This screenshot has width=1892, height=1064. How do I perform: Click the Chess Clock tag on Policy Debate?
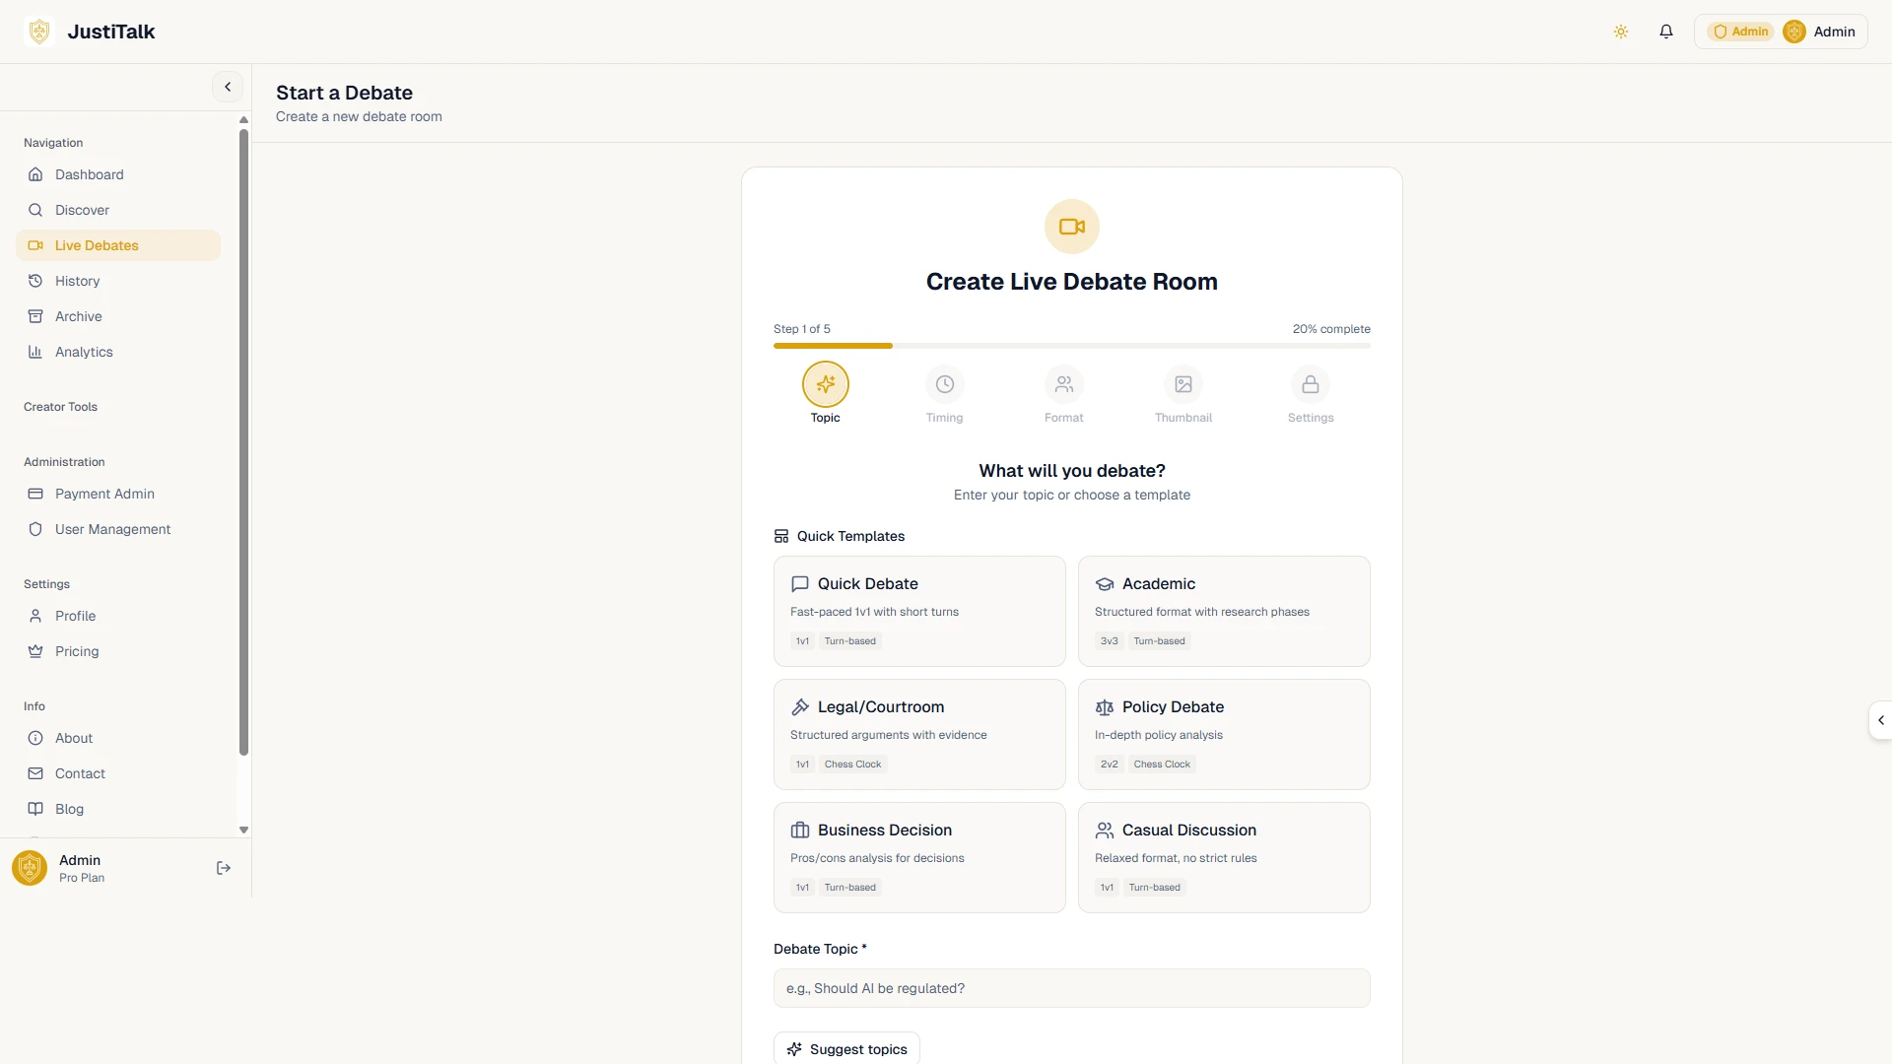1162,765
